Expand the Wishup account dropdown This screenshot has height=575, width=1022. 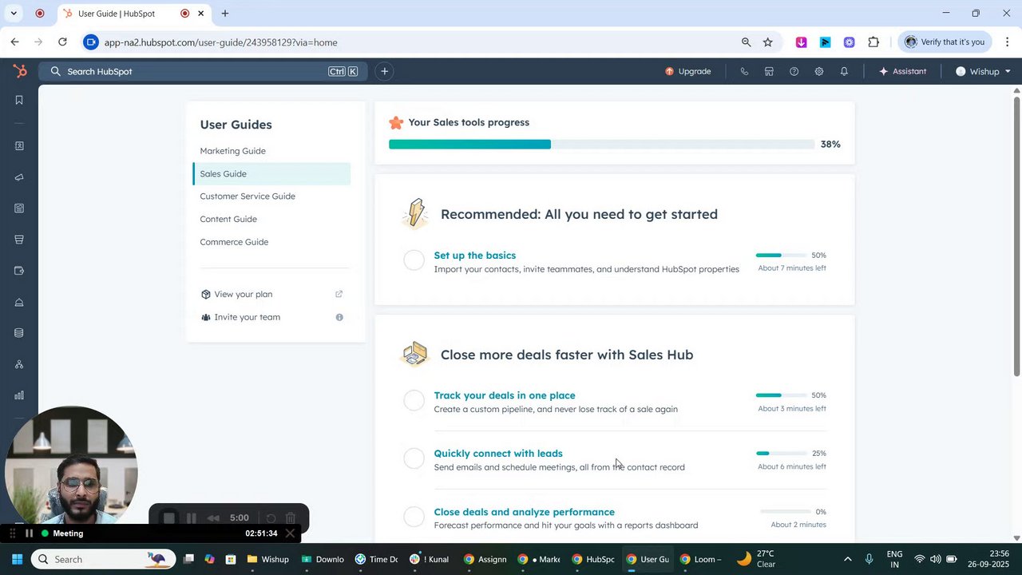(983, 71)
